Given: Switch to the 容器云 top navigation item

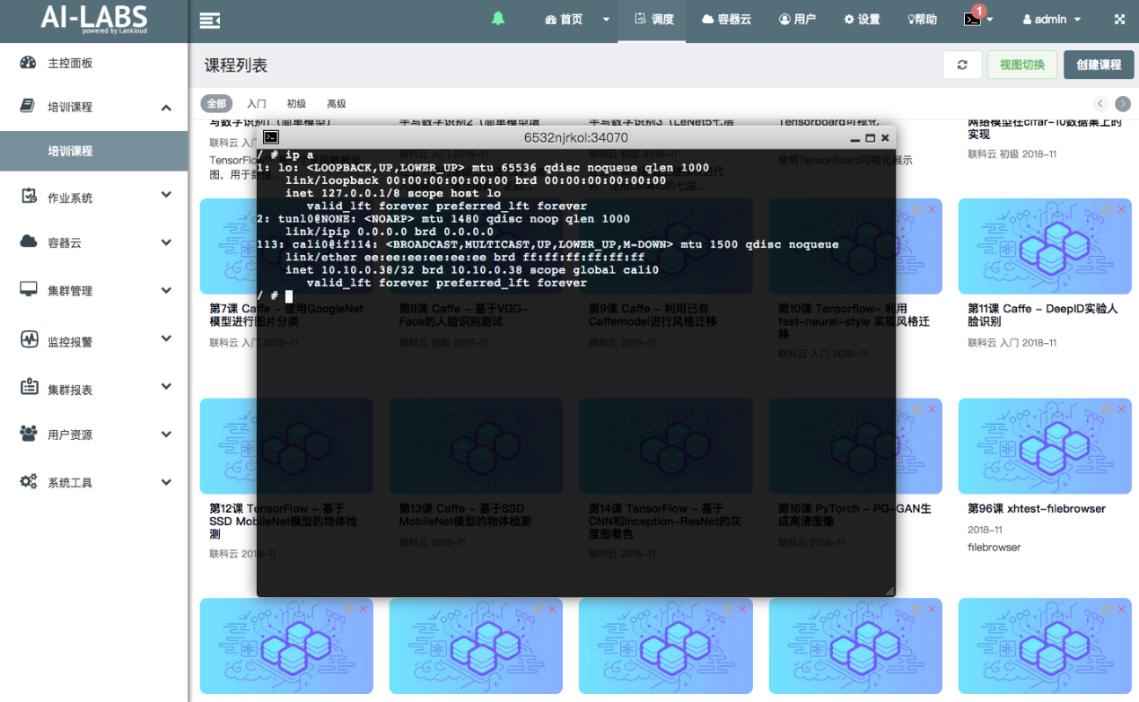Looking at the screenshot, I should coord(726,19).
